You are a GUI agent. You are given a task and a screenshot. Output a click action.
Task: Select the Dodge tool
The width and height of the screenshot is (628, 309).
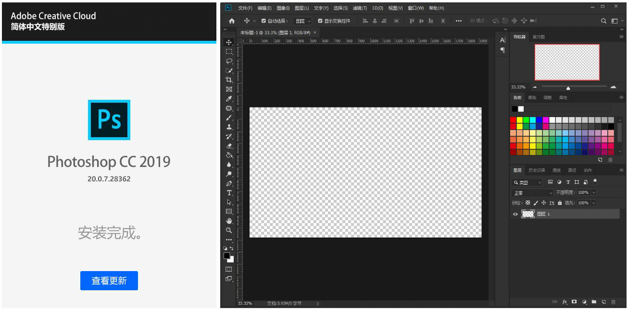[x=229, y=174]
